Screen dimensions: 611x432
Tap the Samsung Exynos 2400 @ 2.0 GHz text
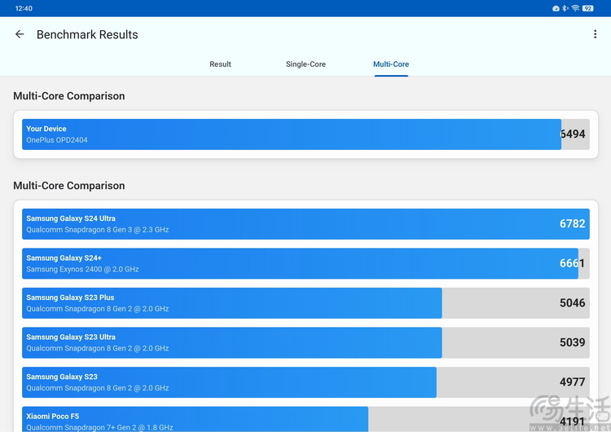tap(82, 269)
